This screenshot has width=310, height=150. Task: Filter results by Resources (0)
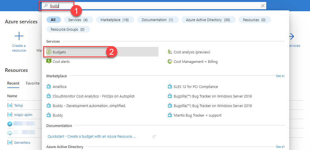click(x=254, y=20)
